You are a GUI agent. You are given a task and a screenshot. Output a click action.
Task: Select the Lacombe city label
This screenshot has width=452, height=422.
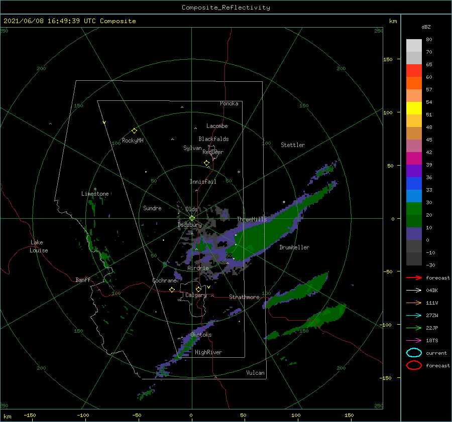[217, 126]
